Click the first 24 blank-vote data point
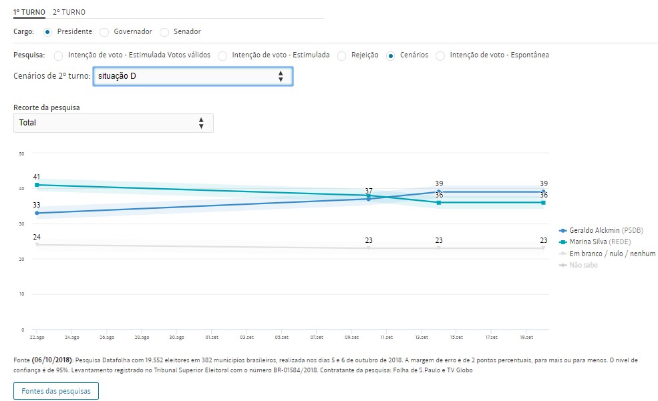The image size is (658, 401). tap(37, 244)
